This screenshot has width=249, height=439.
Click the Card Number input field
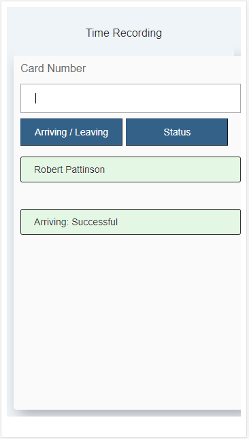click(x=131, y=98)
